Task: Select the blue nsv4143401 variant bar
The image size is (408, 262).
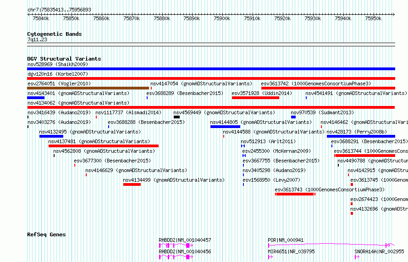Action: 36,98
